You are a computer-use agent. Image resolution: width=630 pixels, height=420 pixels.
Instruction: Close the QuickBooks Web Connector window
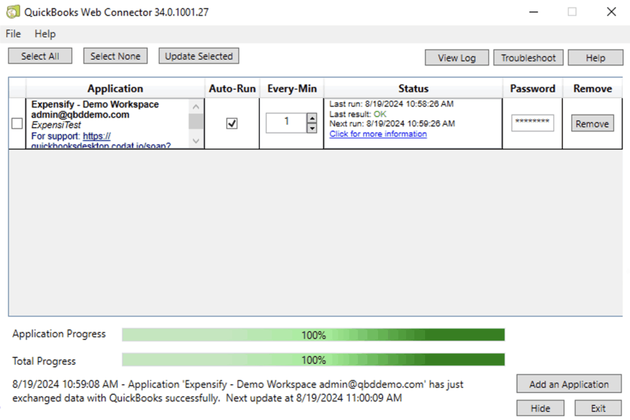611,12
